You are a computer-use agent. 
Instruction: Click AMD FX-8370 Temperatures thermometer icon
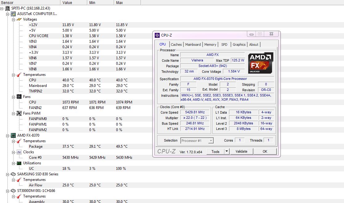(19, 141)
